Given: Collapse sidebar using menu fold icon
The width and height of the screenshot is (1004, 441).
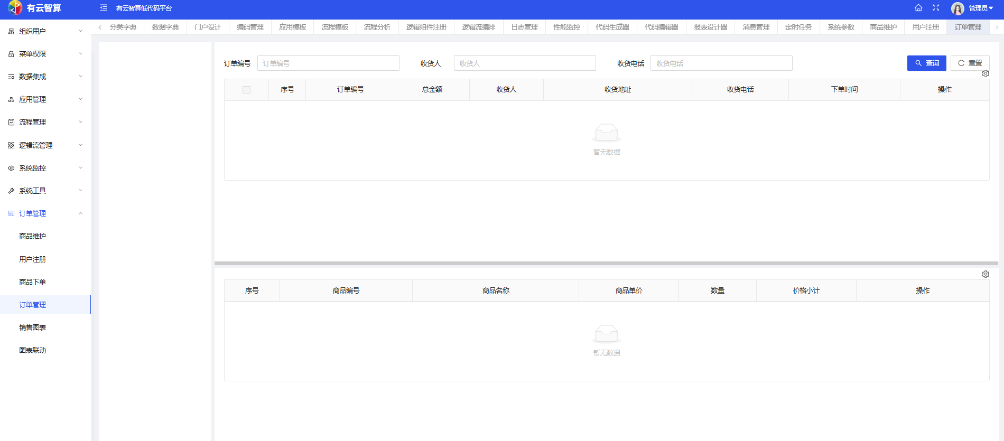Looking at the screenshot, I should [x=104, y=8].
